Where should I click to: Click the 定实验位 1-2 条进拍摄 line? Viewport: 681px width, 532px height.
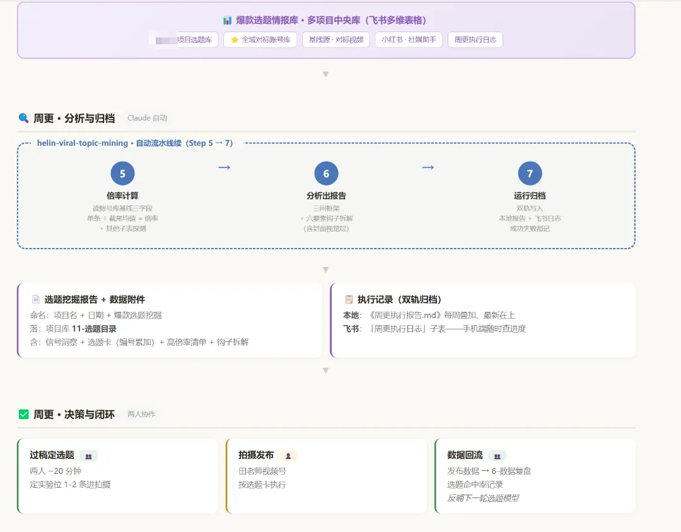click(70, 484)
